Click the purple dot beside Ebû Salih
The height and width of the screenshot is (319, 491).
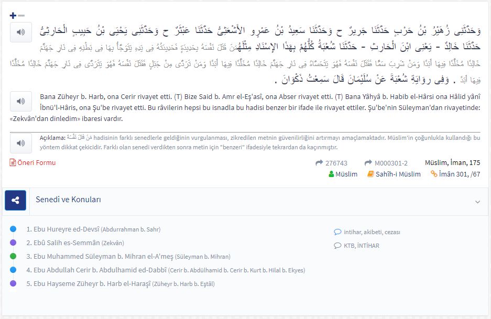(x=13, y=243)
